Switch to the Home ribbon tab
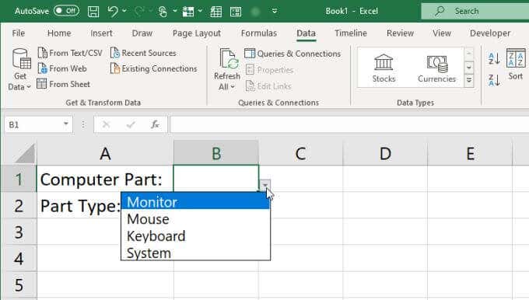529x300 pixels. (x=59, y=33)
